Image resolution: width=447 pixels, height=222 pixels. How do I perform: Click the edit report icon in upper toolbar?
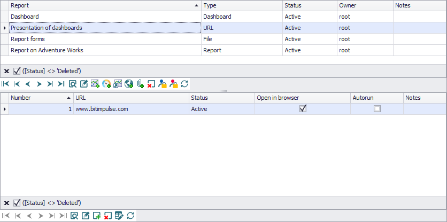tap(84, 84)
